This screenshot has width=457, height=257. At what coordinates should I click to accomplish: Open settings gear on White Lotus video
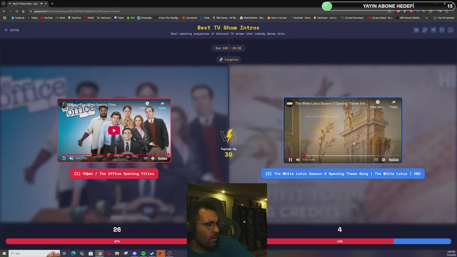tap(383, 160)
